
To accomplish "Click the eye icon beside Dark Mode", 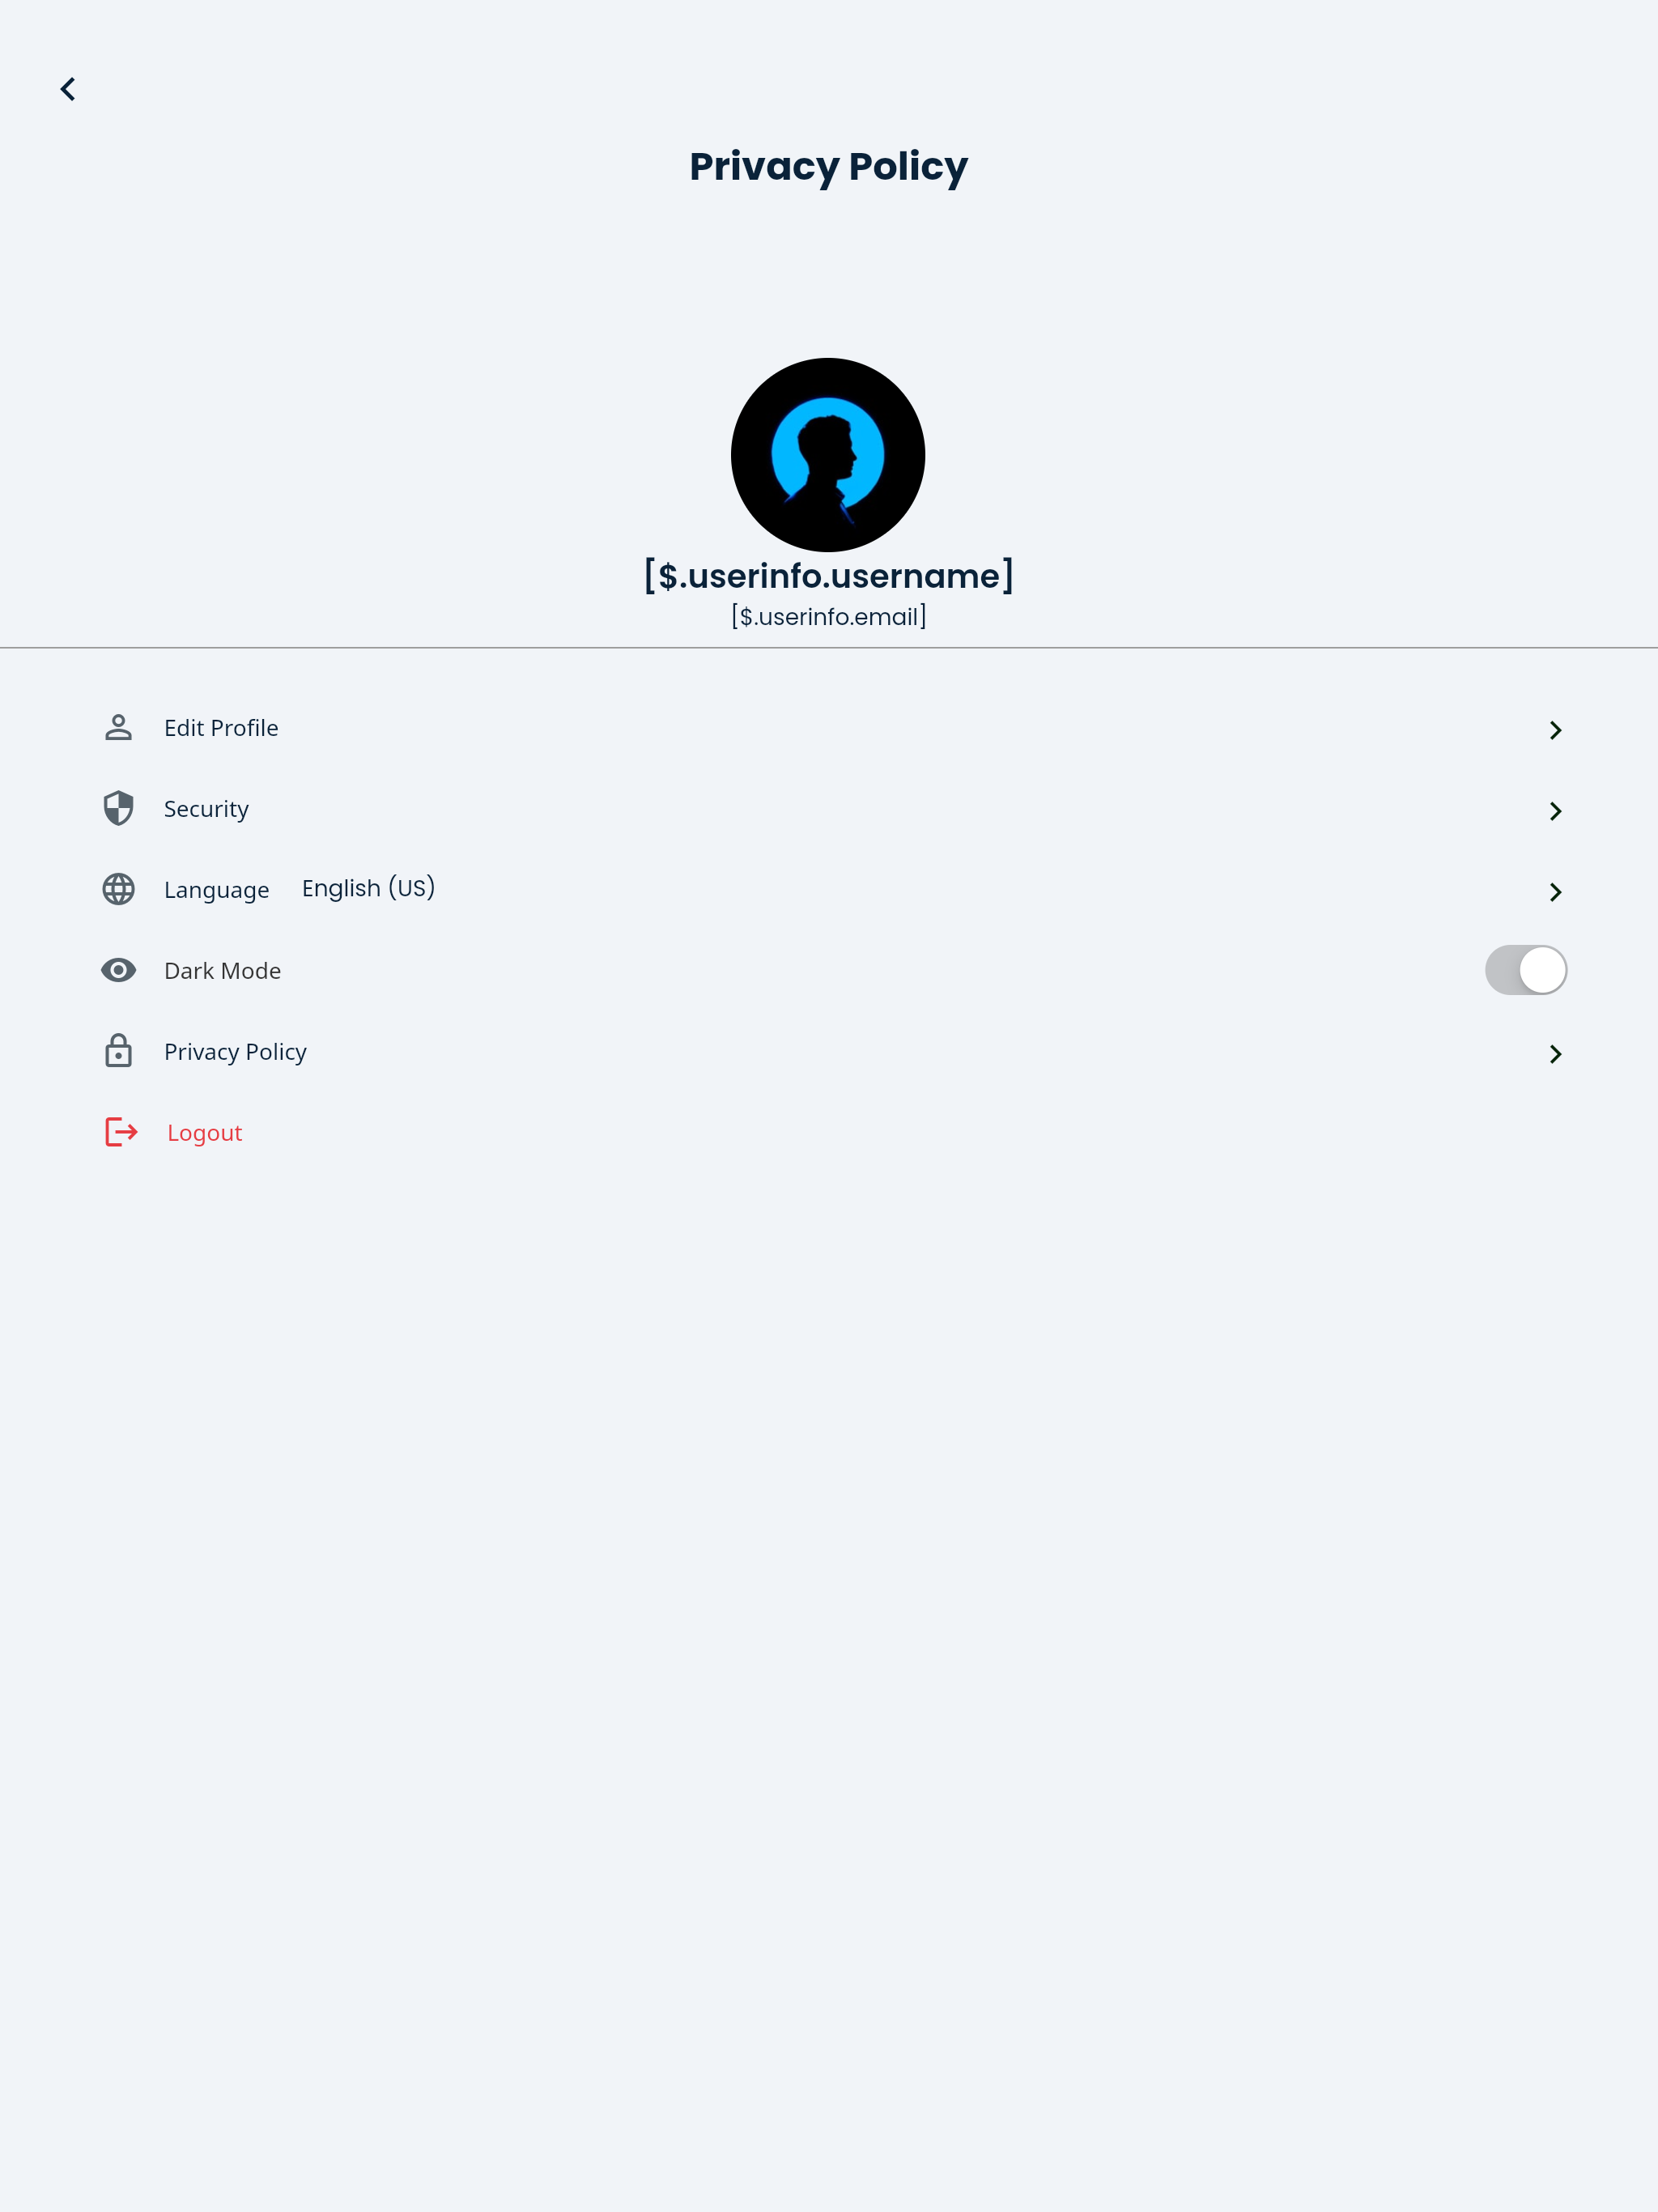I will click(118, 970).
